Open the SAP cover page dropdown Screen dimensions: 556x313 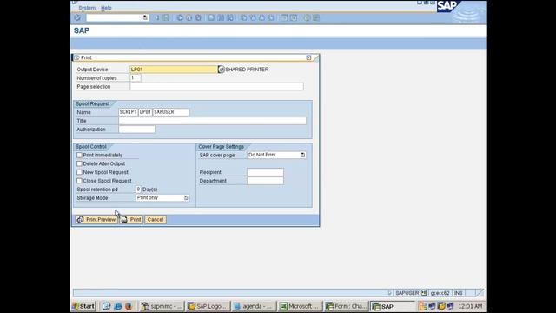(x=302, y=155)
